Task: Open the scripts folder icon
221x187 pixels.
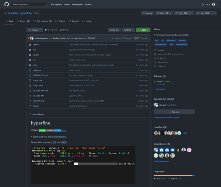Action: point(30,55)
